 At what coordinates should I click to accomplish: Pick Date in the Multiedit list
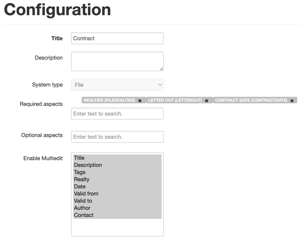(80, 186)
